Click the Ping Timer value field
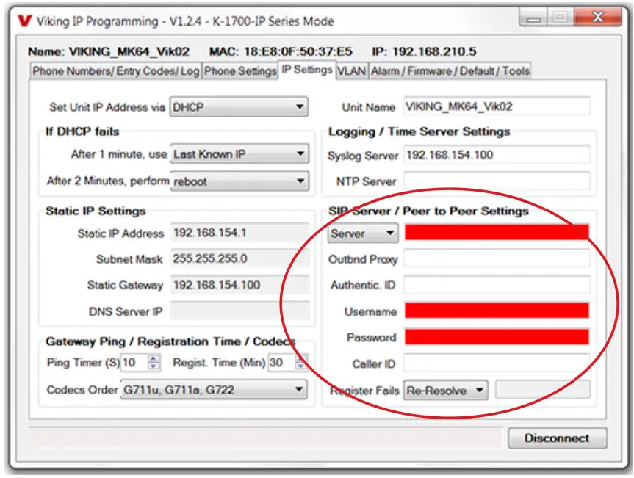This screenshot has height=478, width=634. (134, 363)
